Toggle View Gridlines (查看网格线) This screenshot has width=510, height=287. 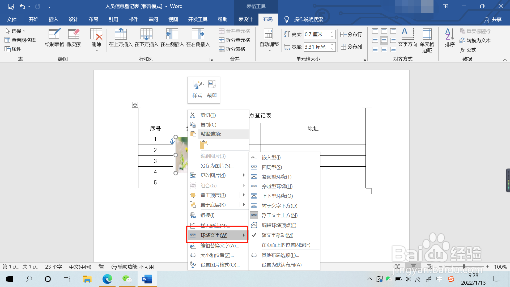point(20,40)
